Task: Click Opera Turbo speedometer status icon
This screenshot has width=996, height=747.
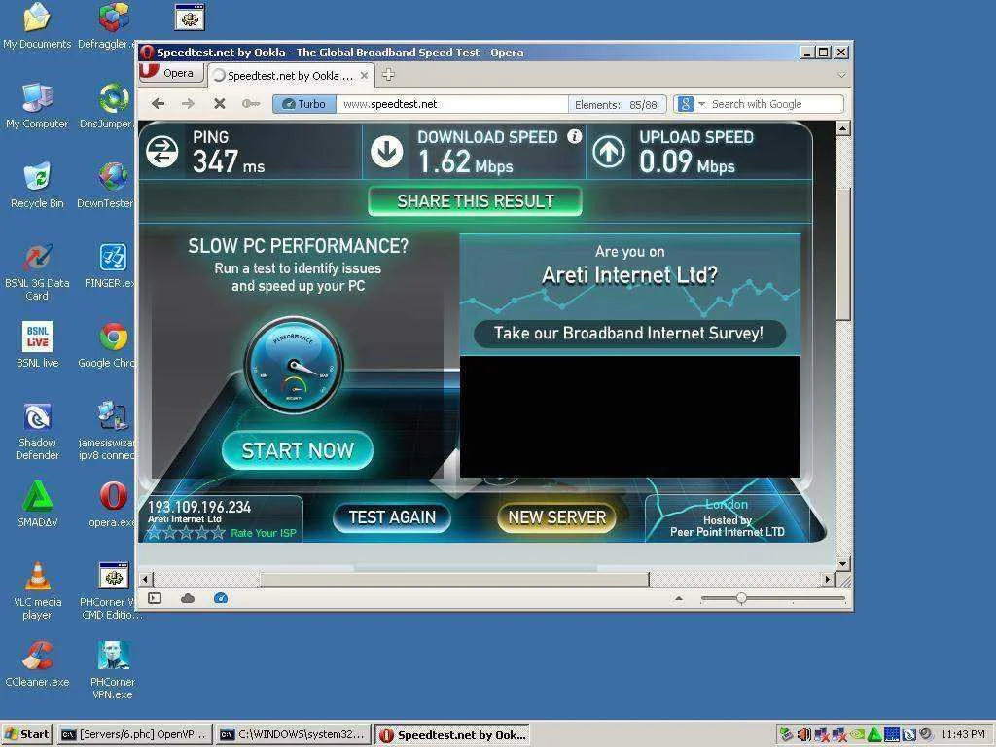Action: 221,598
